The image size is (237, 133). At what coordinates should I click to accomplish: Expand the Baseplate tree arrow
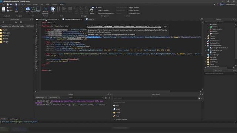point(208,34)
